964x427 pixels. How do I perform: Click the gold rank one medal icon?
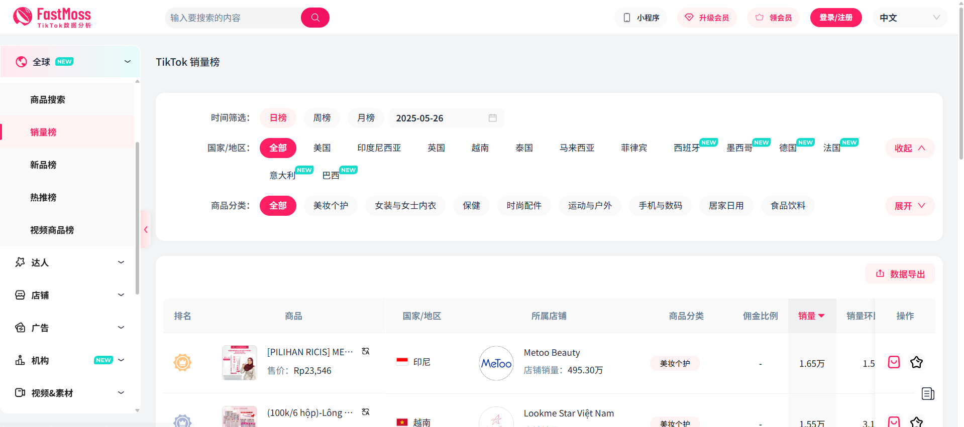tap(182, 362)
